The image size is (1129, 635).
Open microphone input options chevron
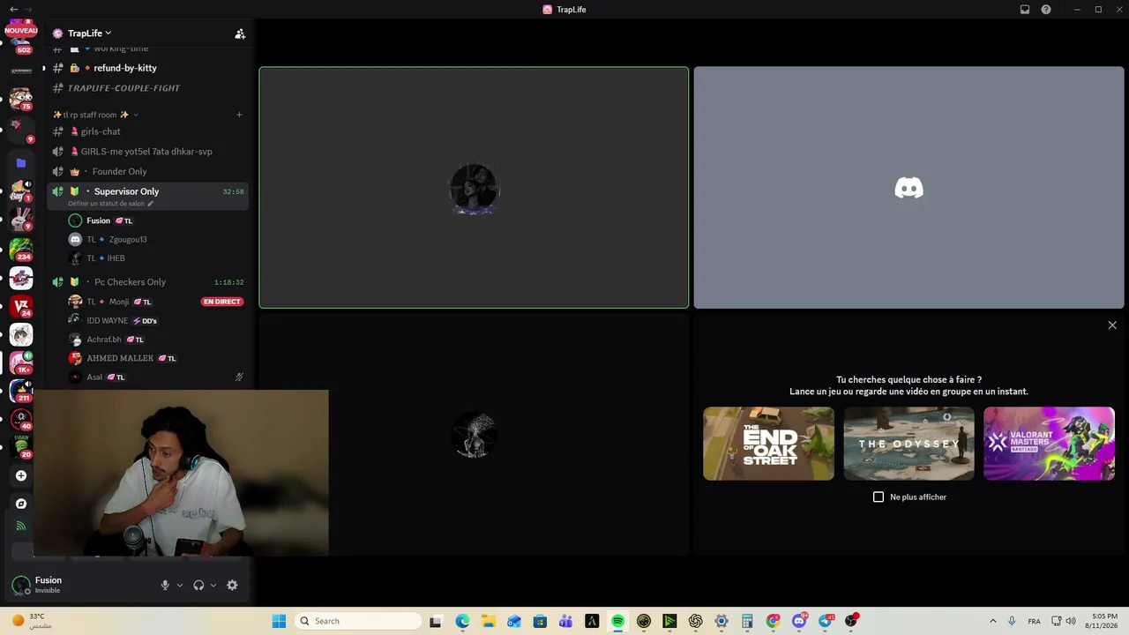(x=180, y=586)
